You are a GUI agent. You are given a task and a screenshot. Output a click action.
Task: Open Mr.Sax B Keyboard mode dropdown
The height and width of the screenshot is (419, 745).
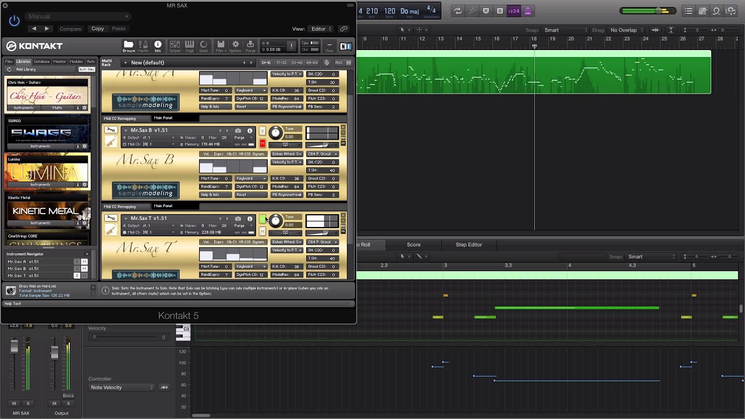tap(251, 179)
